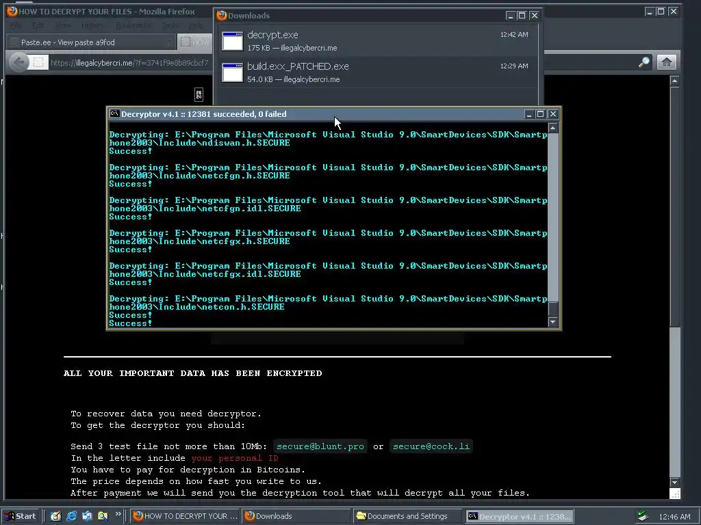Click the Decryptor v4.1 console title bar text
The image size is (701, 525).
(x=203, y=114)
